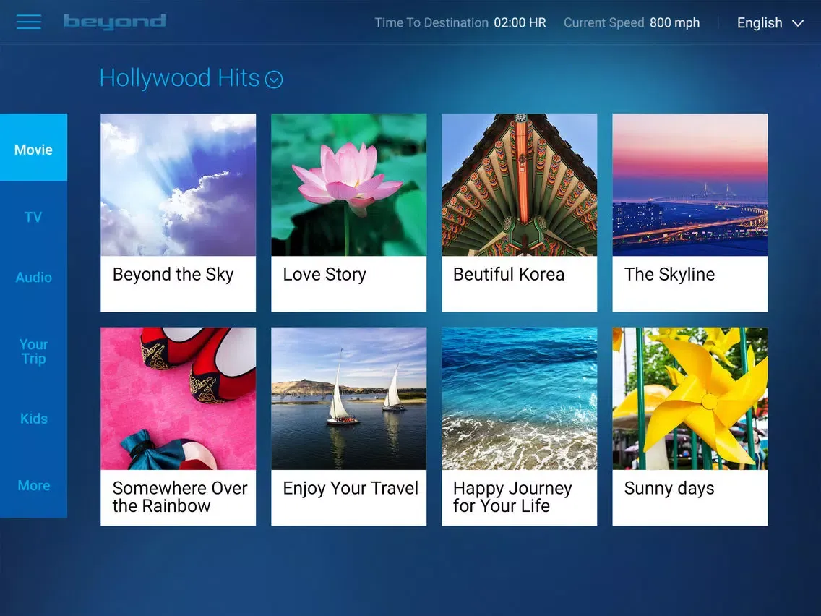Switch to the Audio sidebar tab
Viewport: 821px width, 616px height.
point(33,277)
